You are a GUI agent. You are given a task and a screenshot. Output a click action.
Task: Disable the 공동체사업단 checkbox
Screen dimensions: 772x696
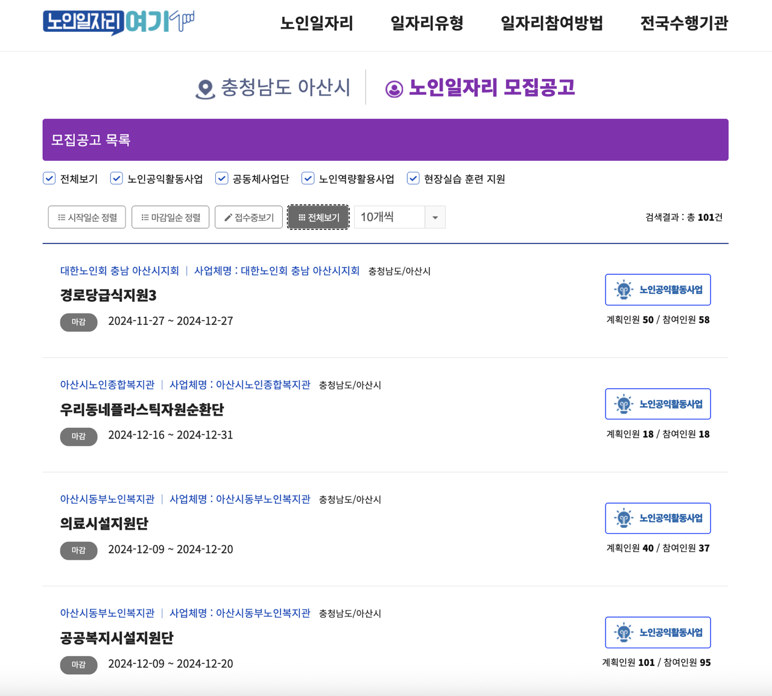coord(221,178)
